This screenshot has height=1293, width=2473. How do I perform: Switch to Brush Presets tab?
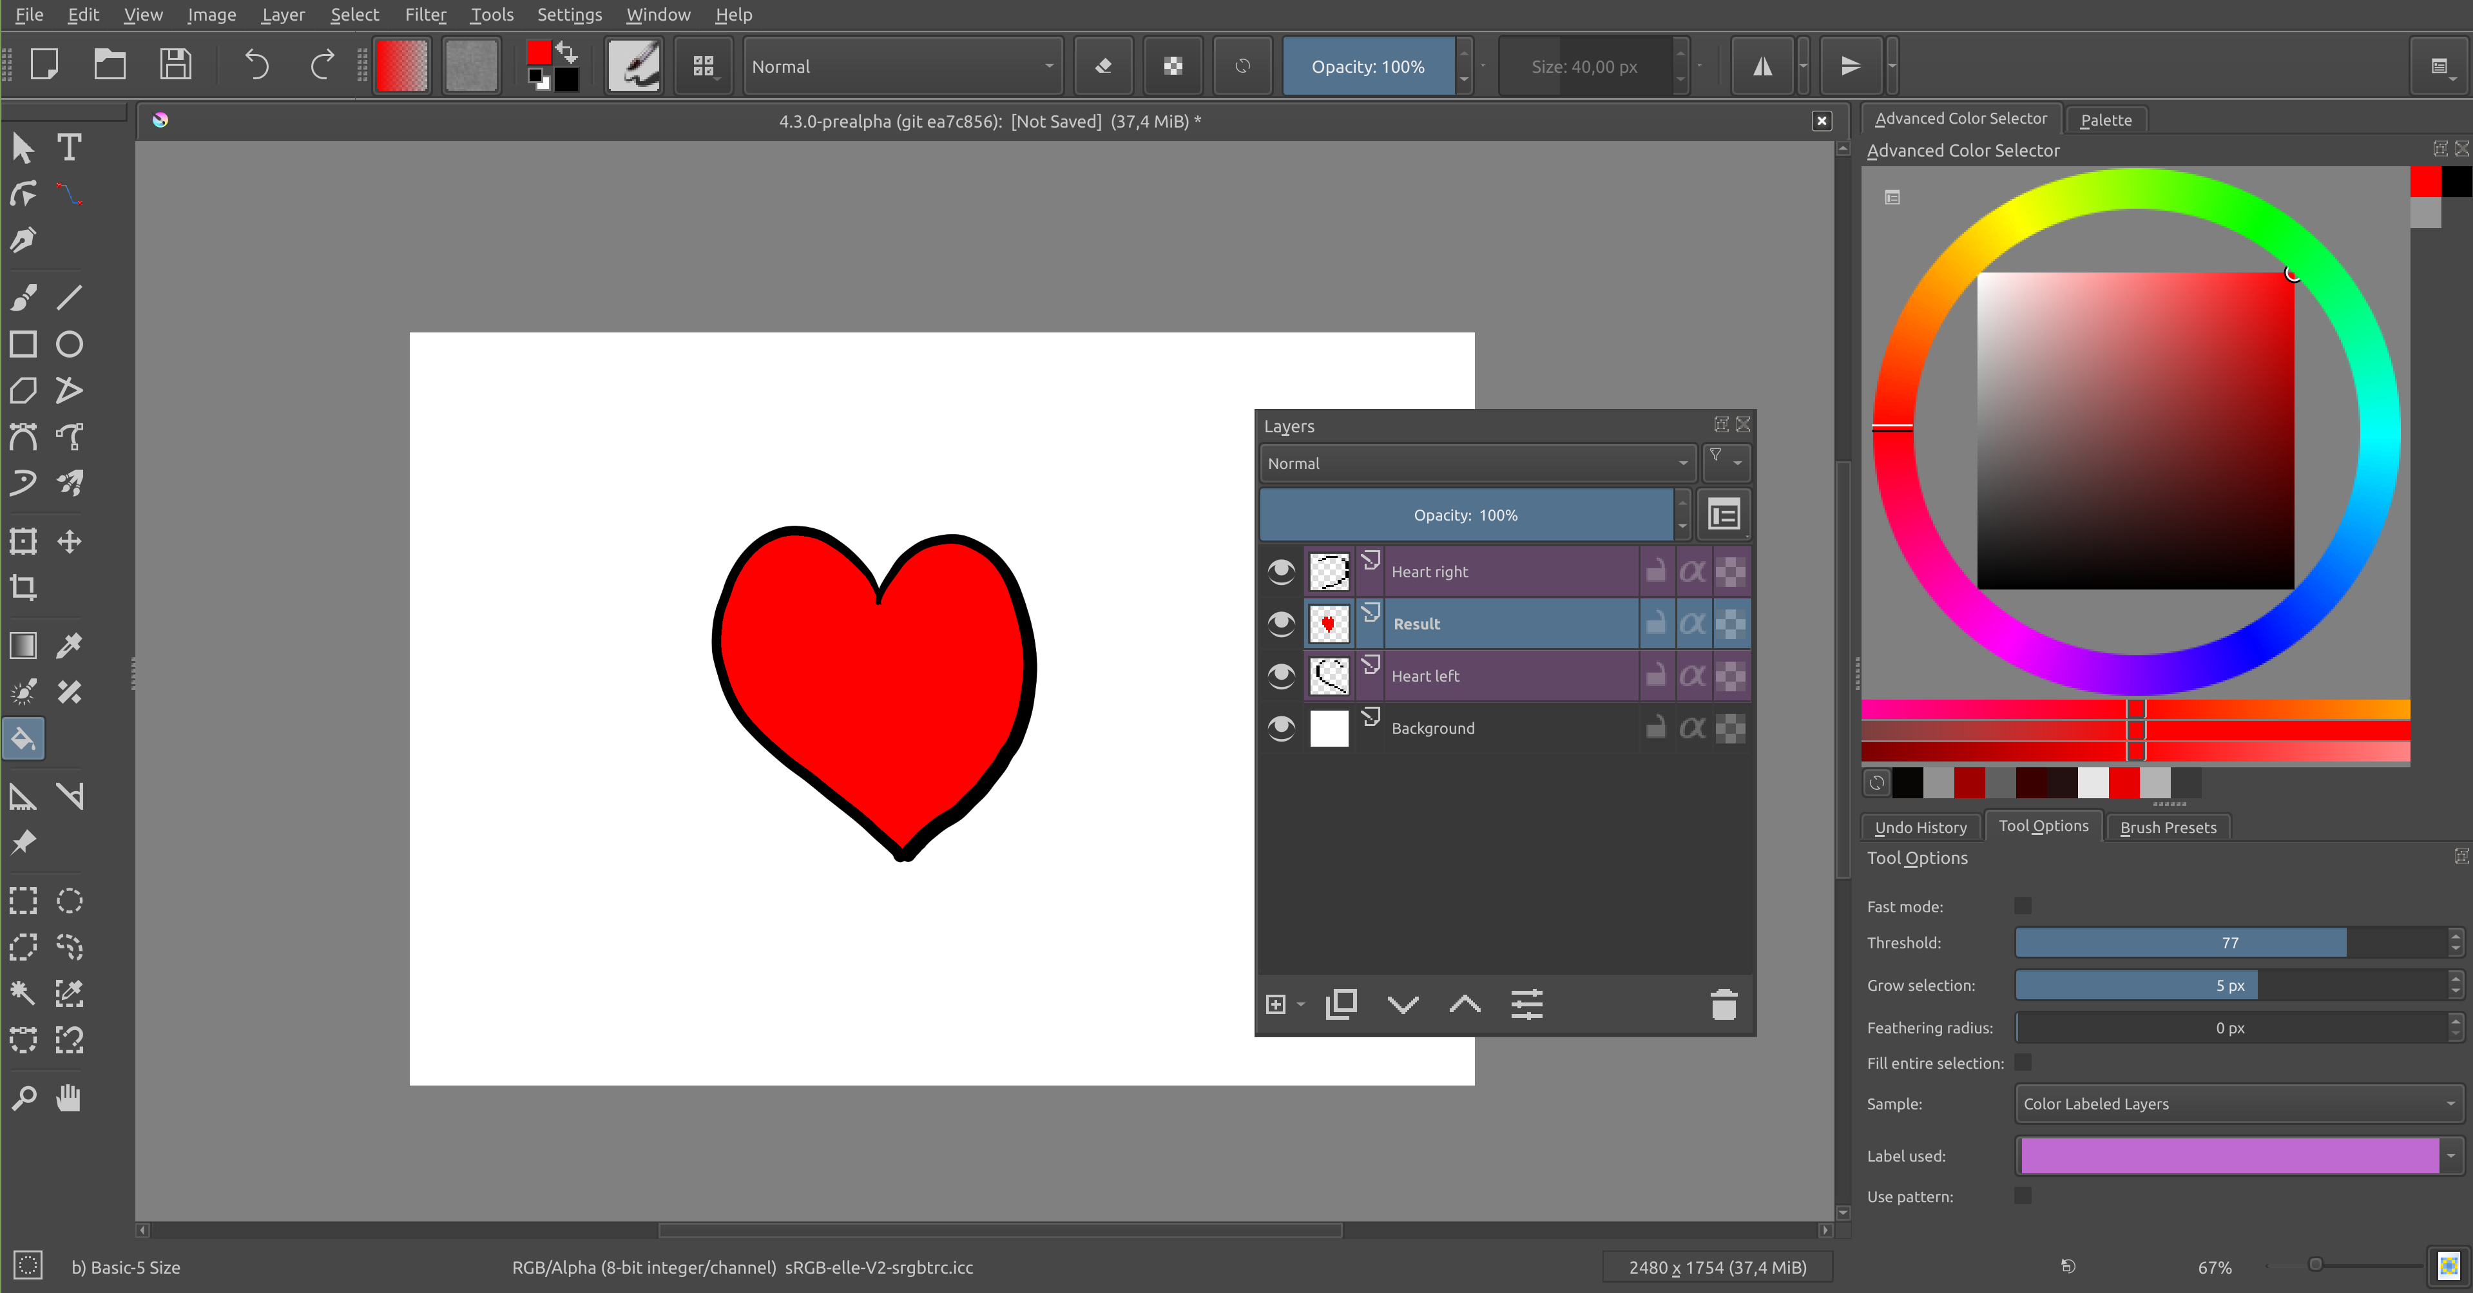click(x=2167, y=825)
